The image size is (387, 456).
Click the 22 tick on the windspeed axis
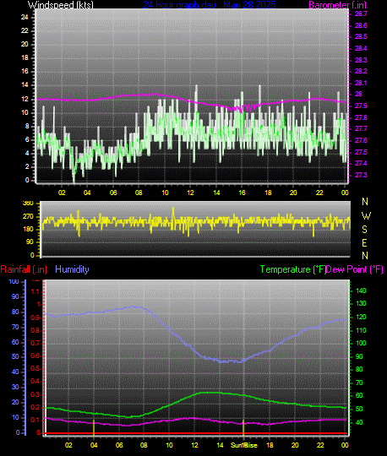pyautogui.click(x=25, y=30)
